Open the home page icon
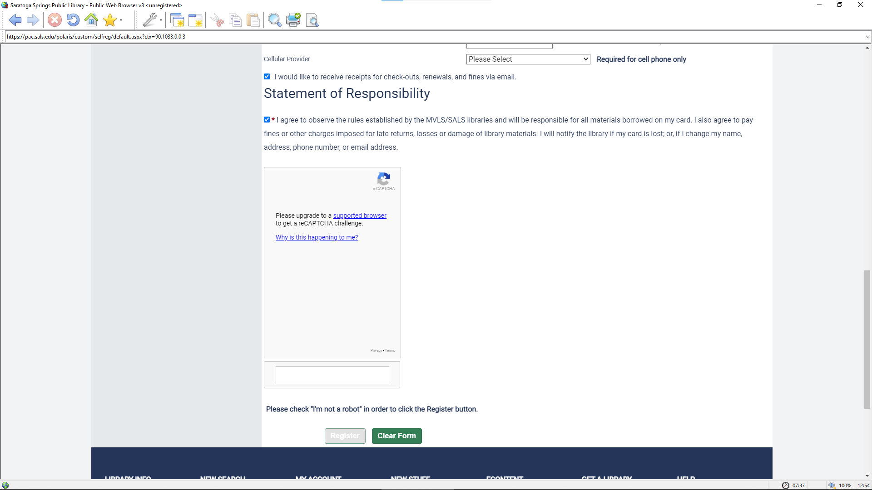This screenshot has width=872, height=490. click(91, 20)
